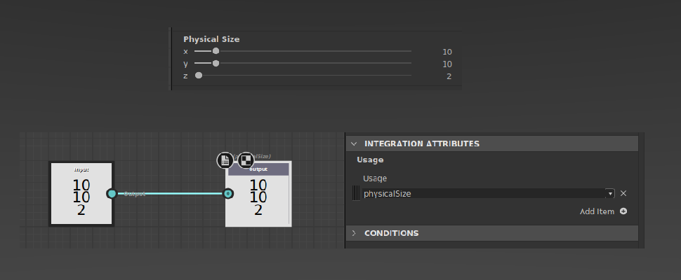Collapse the Integration Attributes section

click(354, 143)
